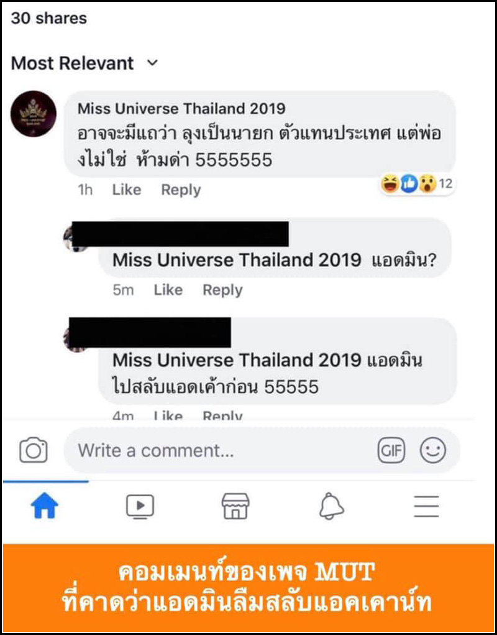Screen dimensions: 497x635
Task: Open the GIF picker in comment box
Action: tap(391, 451)
